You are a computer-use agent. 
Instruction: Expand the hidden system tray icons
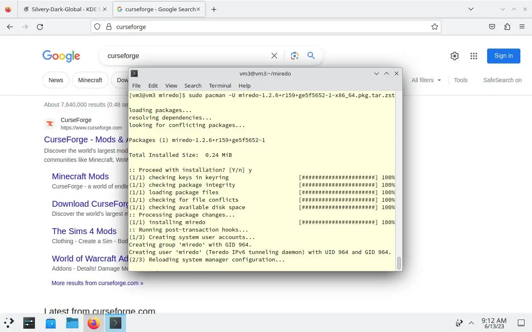(471, 323)
